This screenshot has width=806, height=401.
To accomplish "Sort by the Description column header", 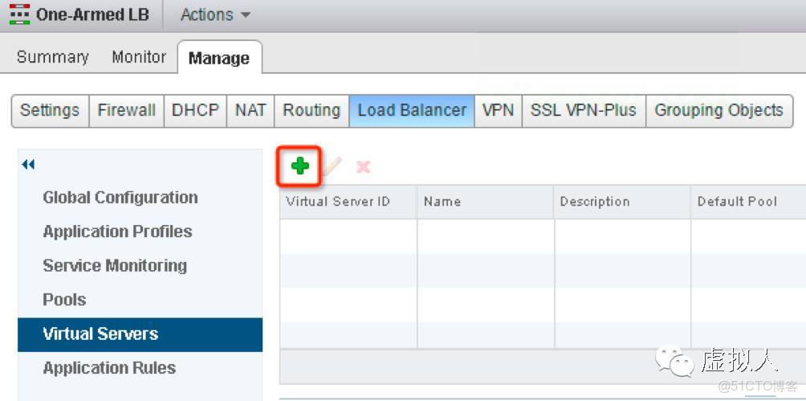I will [x=622, y=202].
